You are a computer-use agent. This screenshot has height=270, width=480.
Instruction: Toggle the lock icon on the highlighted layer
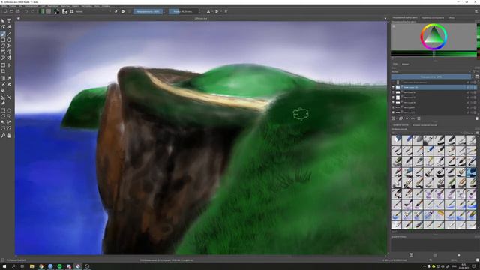click(x=468, y=87)
